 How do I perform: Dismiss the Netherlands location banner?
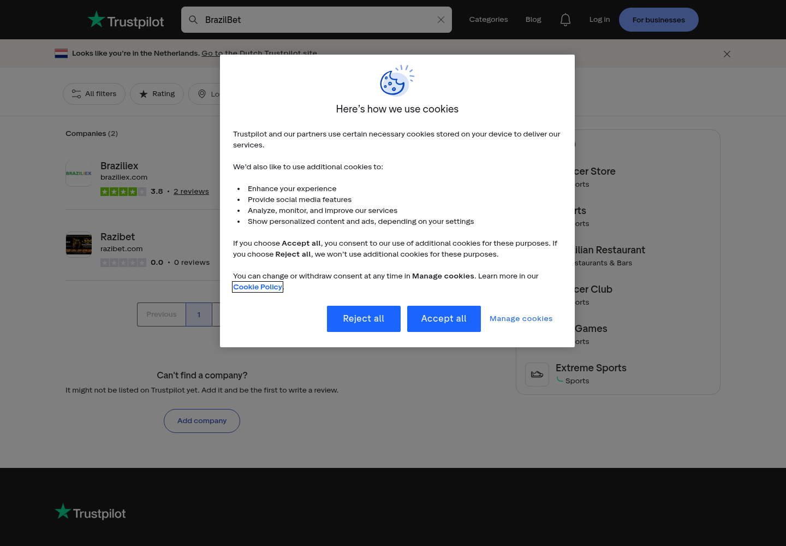727,54
